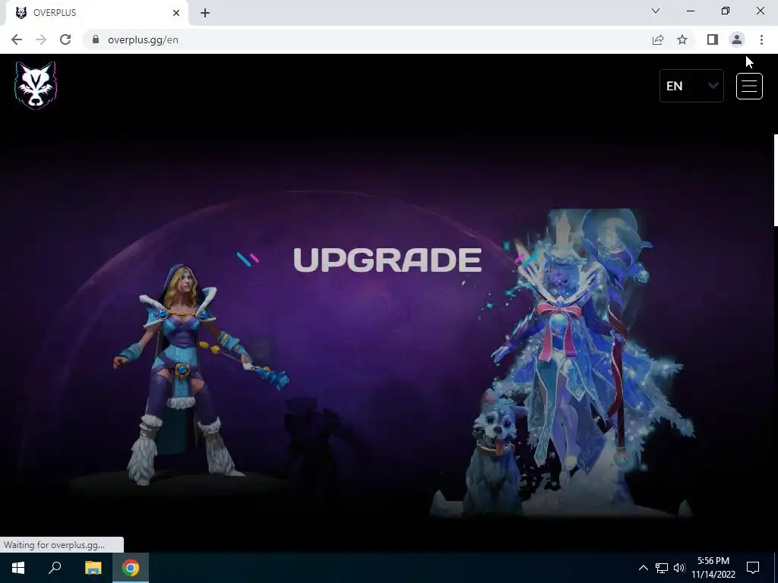Expand the EN language dropdown
Screen dimensions: 778x583
pyautogui.click(x=691, y=87)
